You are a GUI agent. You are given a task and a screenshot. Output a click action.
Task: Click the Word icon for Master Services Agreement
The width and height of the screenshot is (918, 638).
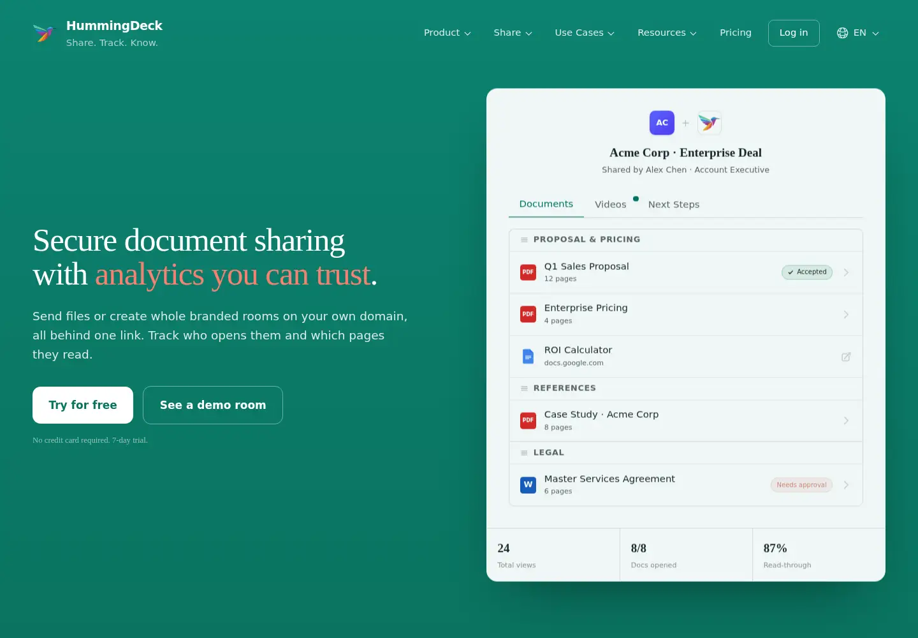528,485
